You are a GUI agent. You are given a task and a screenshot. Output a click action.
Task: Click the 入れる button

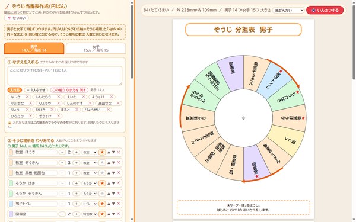[x=15, y=90]
